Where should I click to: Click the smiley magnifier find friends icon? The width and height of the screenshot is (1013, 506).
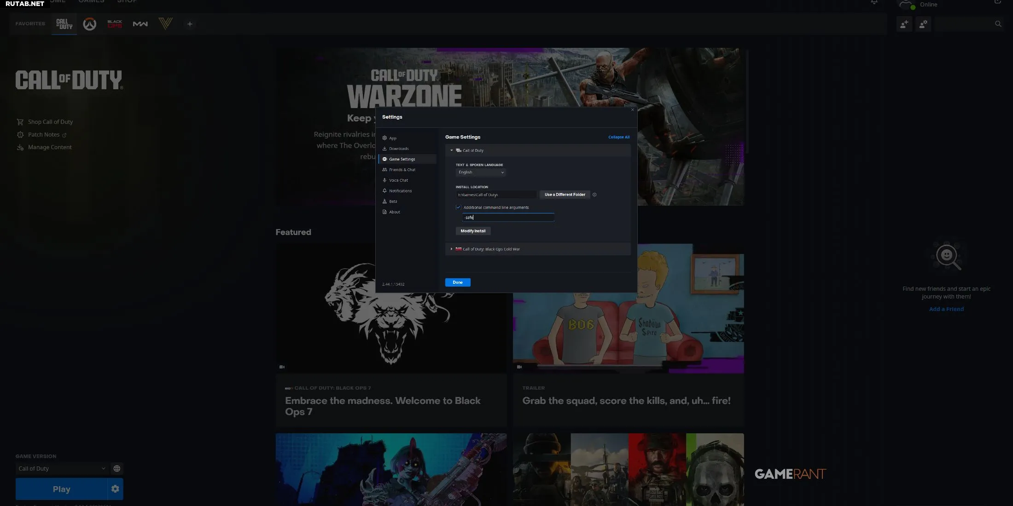947,256
